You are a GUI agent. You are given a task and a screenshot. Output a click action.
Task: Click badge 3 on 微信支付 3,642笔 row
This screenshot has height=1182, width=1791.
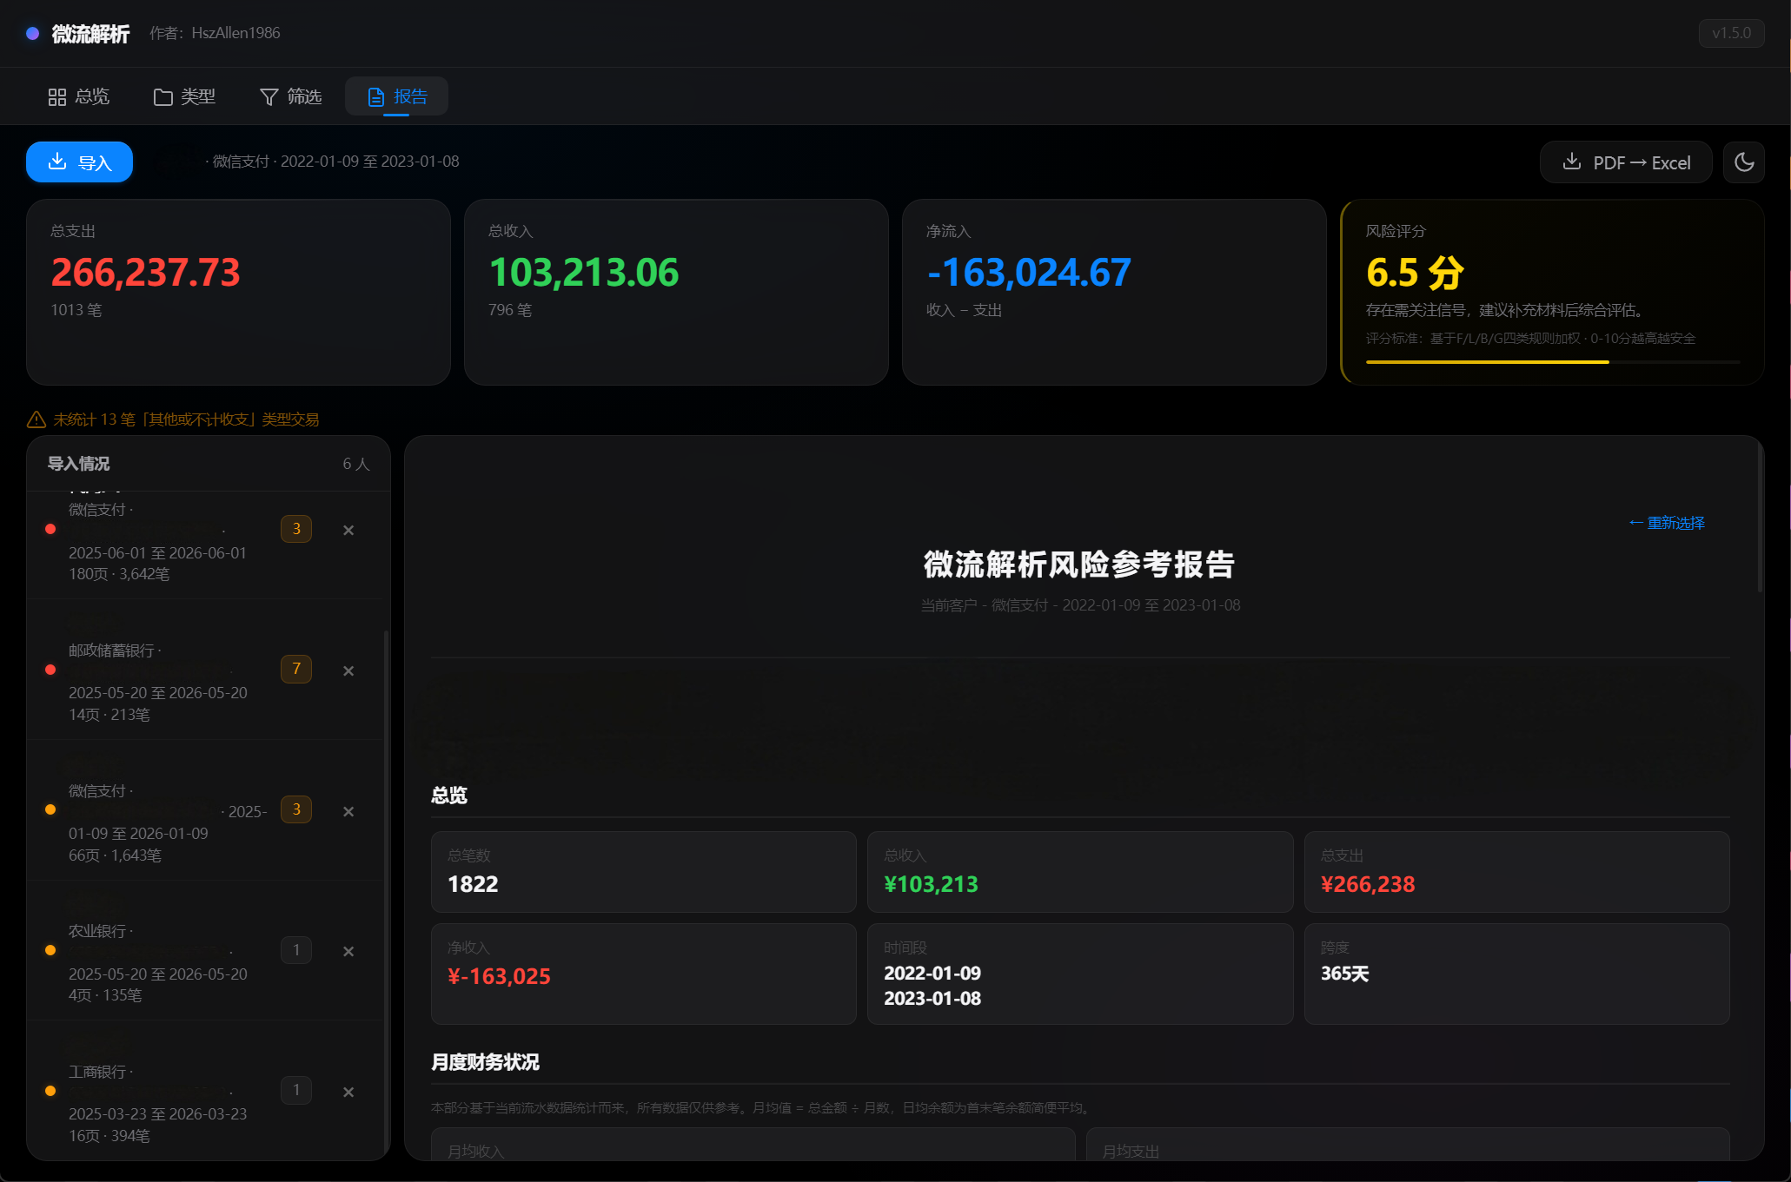pyautogui.click(x=296, y=529)
